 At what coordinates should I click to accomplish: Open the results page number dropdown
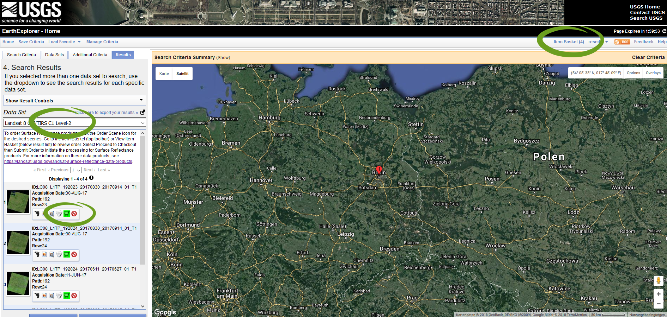pyautogui.click(x=76, y=170)
